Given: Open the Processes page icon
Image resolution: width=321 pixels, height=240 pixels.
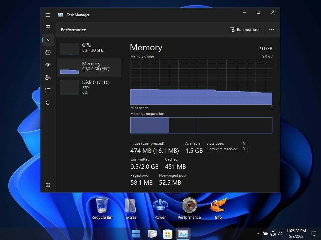Looking at the screenshot, I should (x=48, y=27).
